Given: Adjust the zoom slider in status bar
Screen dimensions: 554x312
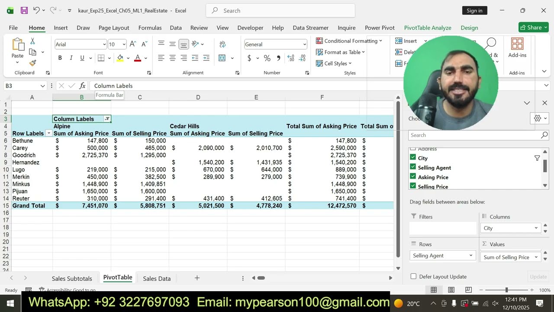Looking at the screenshot, I should [506, 290].
